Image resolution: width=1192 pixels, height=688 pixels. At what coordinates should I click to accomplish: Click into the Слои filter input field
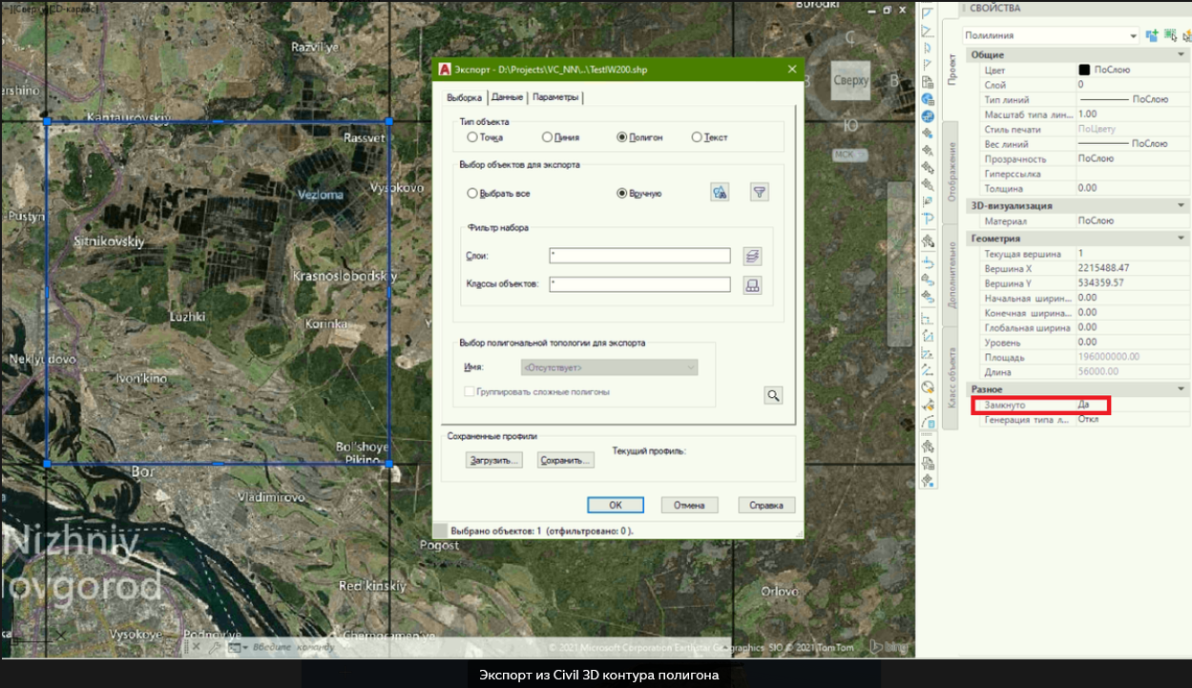[639, 256]
